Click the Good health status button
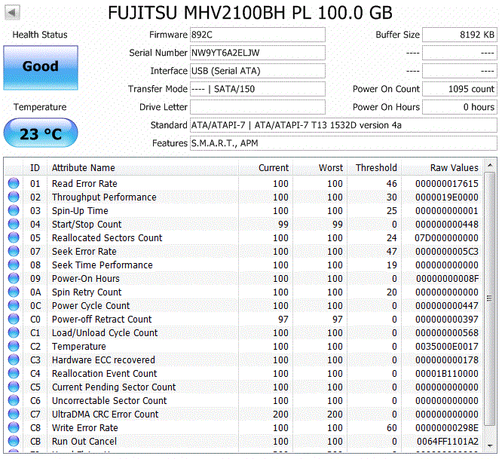Viewport: 502px width, 459px height. (x=41, y=68)
